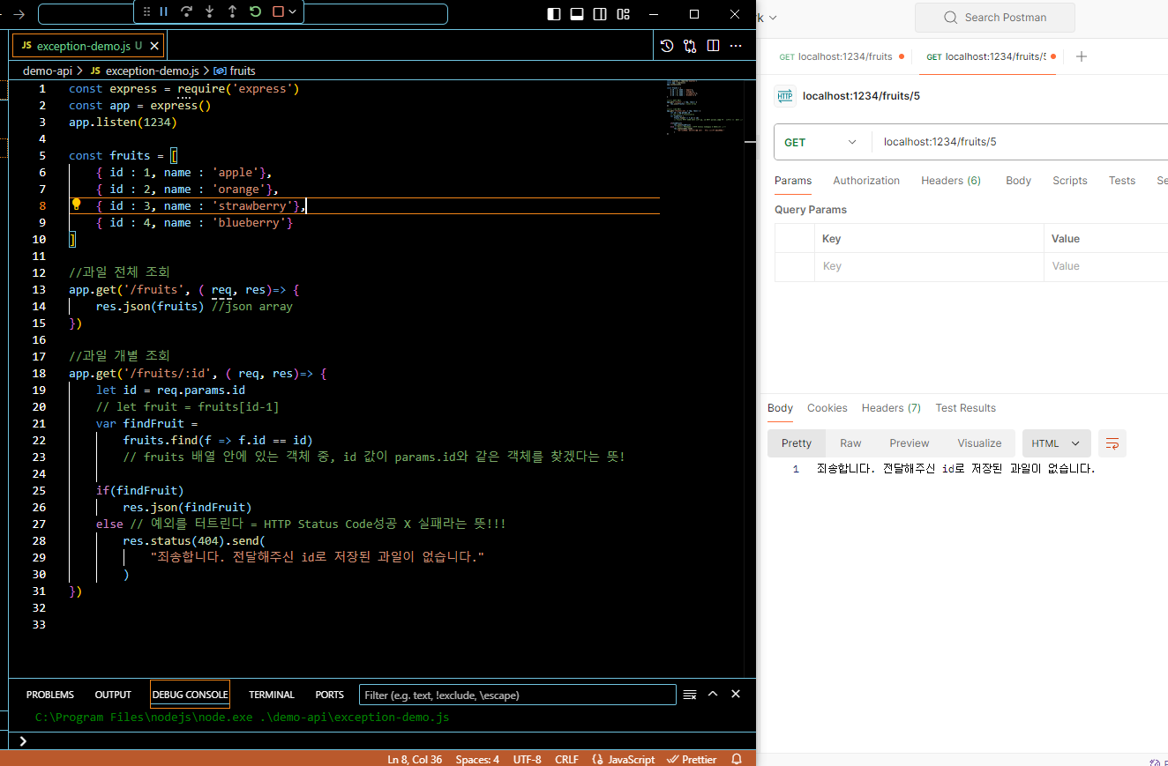Switch to the PROBLEMS panel tab

pos(50,695)
